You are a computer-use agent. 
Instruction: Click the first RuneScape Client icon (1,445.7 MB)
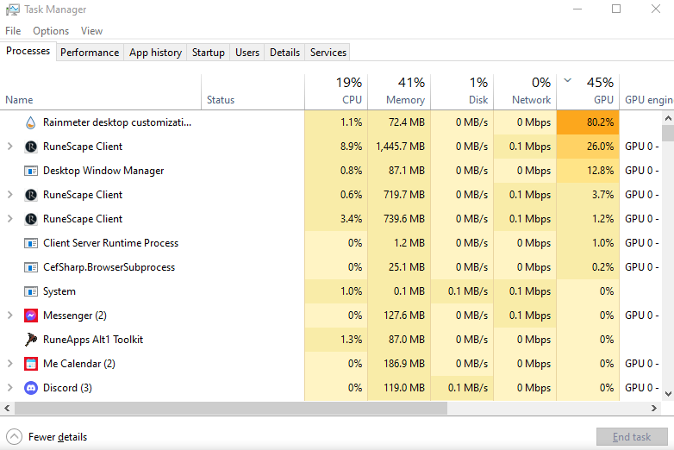click(x=30, y=147)
